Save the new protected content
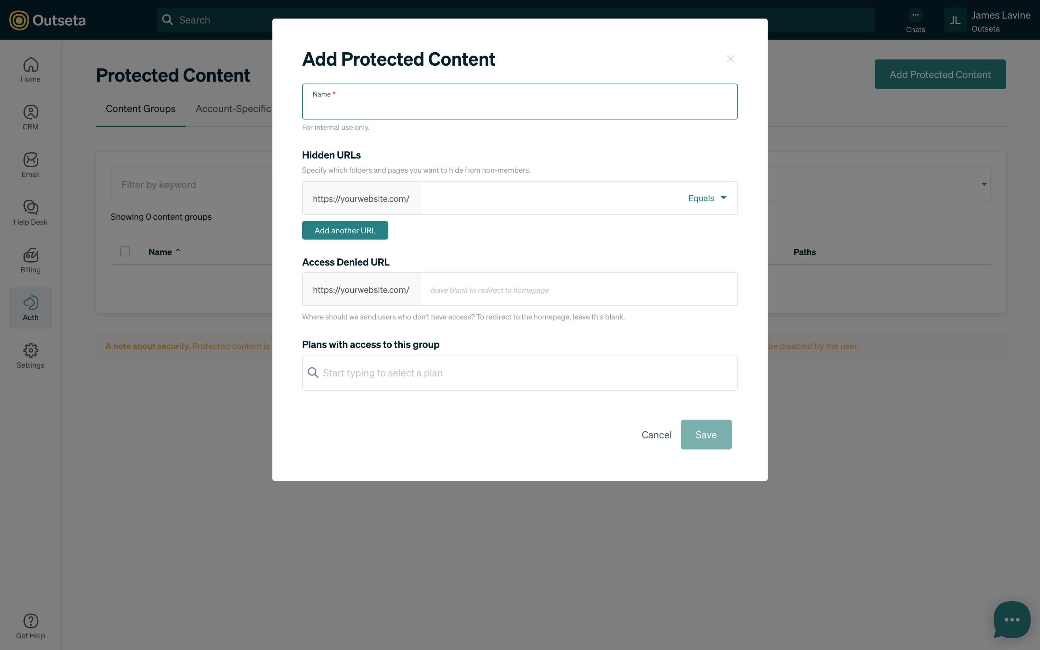 point(706,434)
